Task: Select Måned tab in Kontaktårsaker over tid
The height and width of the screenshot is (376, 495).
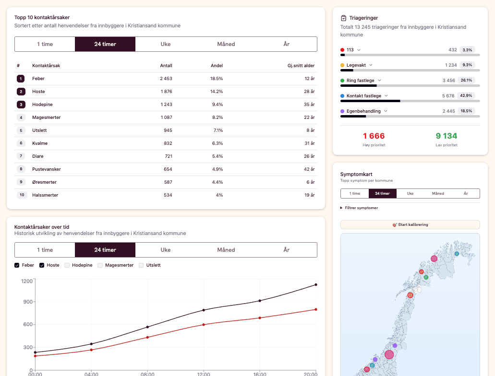Action: pos(226,250)
